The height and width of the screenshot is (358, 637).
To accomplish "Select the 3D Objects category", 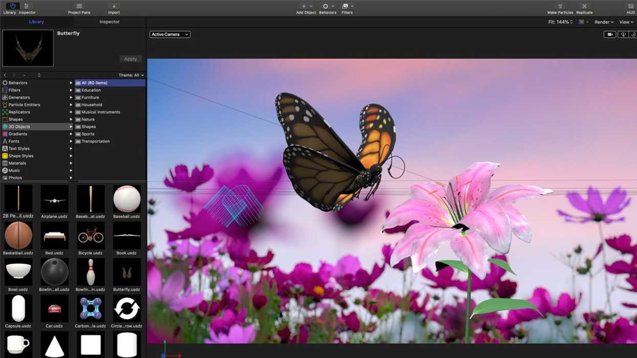I will [37, 126].
